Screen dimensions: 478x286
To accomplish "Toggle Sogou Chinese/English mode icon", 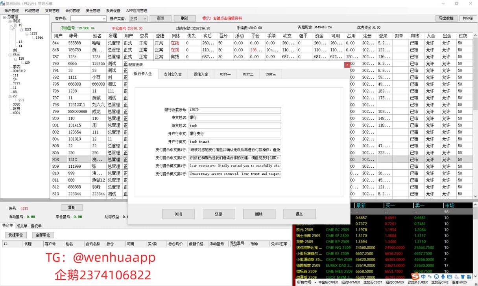I will click(424, 277).
